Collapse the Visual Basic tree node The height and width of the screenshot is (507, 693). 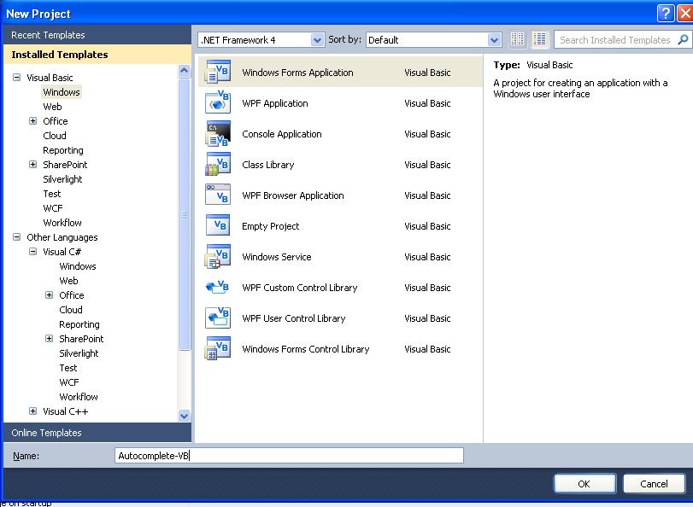[16, 78]
